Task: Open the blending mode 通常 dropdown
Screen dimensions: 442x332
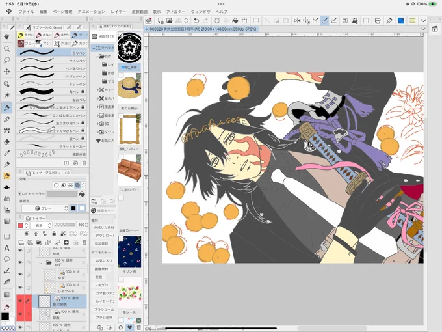Action: tap(42, 225)
